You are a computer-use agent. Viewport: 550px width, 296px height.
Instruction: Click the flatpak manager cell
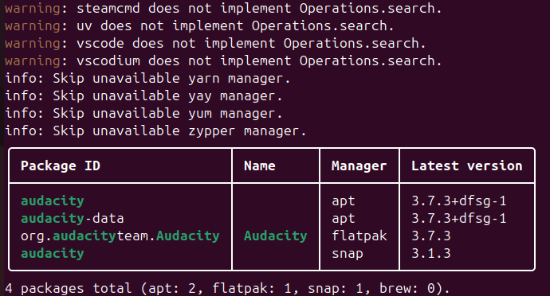[x=359, y=236]
